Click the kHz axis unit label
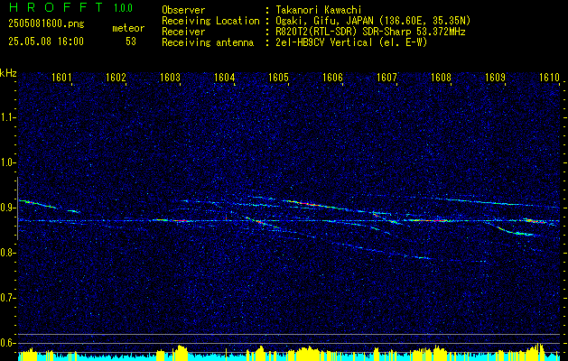The width and height of the screenshot is (568, 361). coord(8,73)
